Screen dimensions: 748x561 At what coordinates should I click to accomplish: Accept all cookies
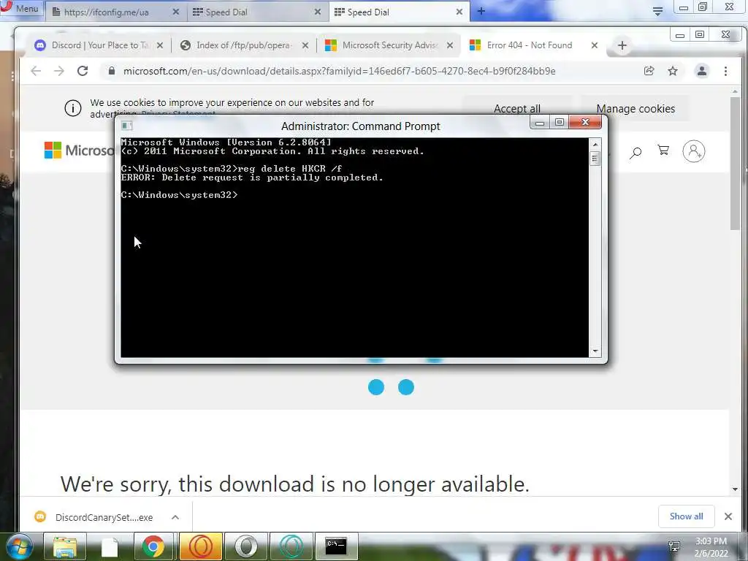pyautogui.click(x=517, y=109)
